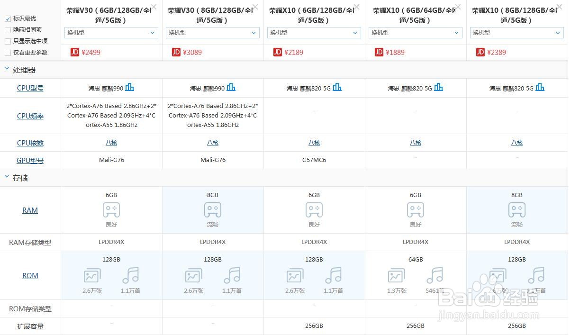Image resolution: width=571 pixels, height=335 pixels.
Task: Enable the 只显示选中项 checkbox
Action: [x=8, y=41]
